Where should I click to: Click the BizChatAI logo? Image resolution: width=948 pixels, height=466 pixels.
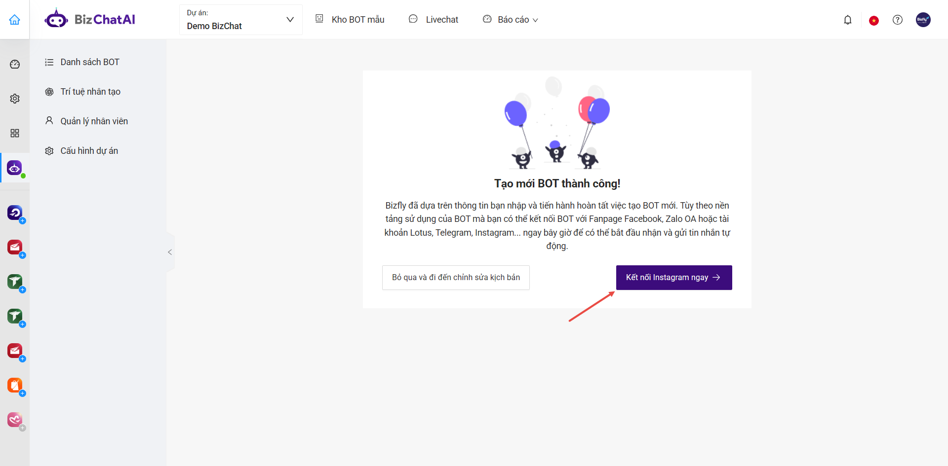90,19
